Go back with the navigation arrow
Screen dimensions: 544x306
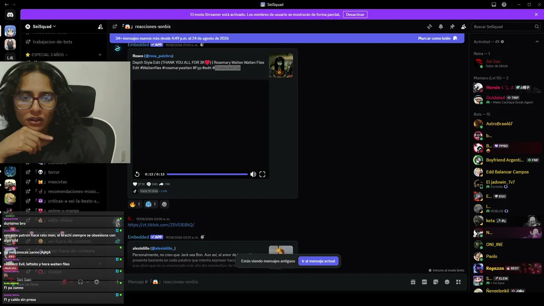pos(6,4)
